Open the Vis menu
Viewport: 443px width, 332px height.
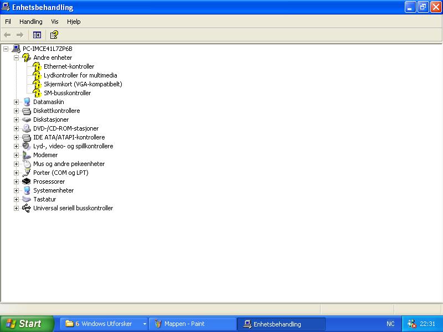54,22
